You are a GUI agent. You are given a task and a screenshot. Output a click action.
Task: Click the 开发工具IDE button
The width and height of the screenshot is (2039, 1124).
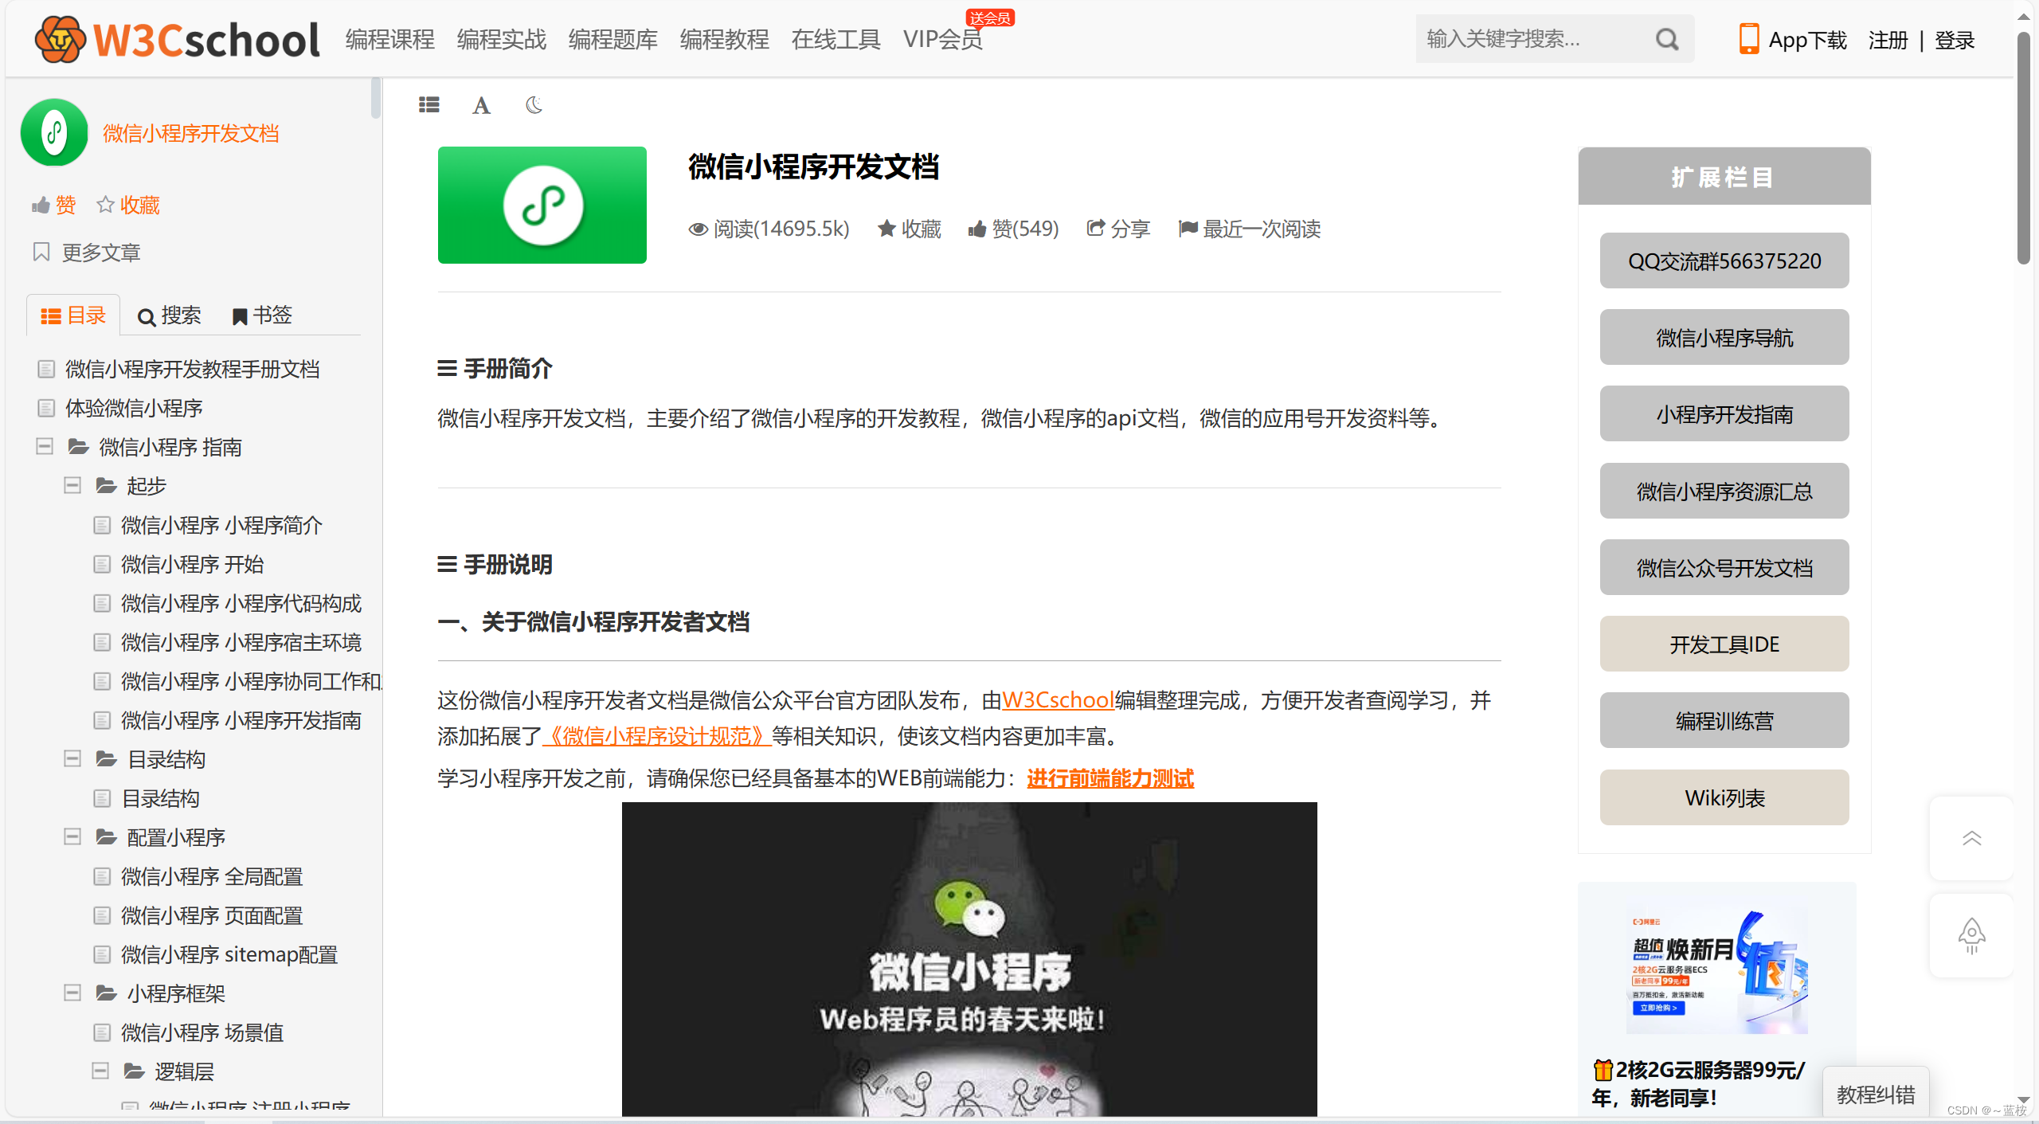tap(1724, 644)
